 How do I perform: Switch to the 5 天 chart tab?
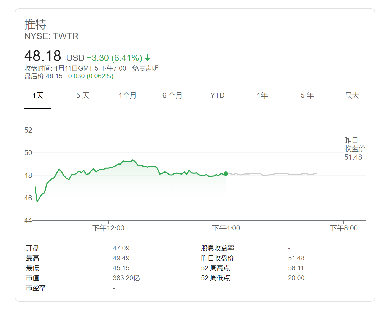click(83, 96)
